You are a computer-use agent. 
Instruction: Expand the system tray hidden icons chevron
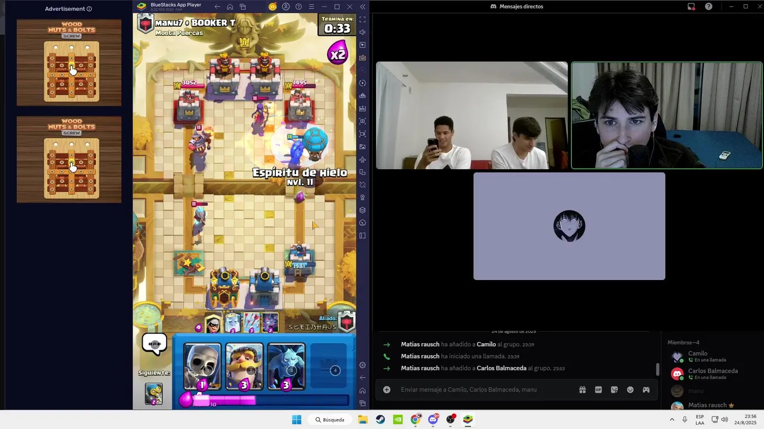(672, 419)
